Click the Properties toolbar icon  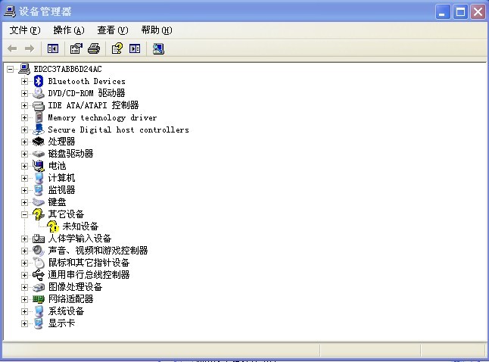[76, 48]
